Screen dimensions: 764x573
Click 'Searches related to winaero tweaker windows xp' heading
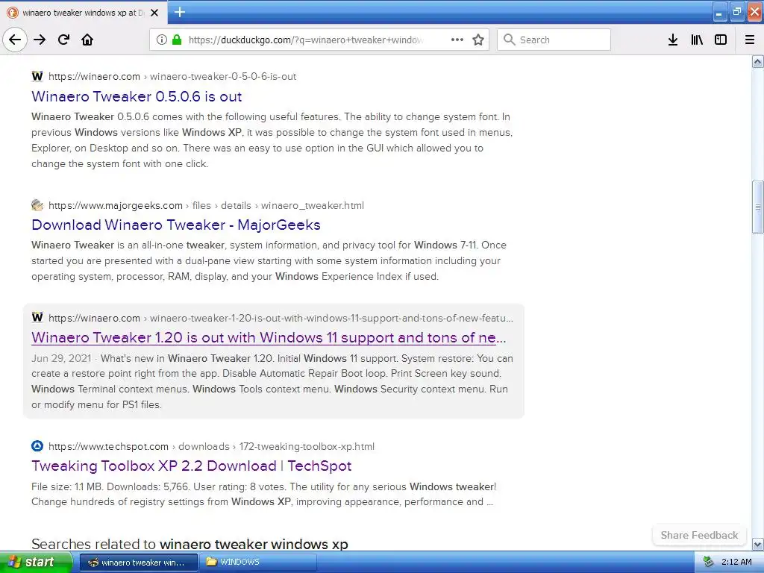pyautogui.click(x=190, y=544)
